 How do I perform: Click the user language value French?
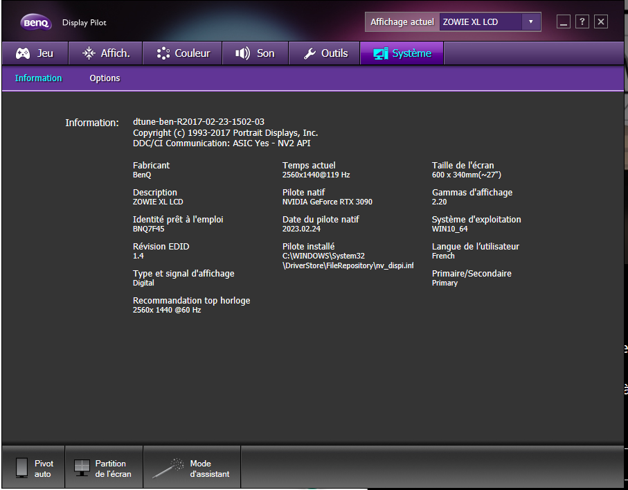coord(443,256)
